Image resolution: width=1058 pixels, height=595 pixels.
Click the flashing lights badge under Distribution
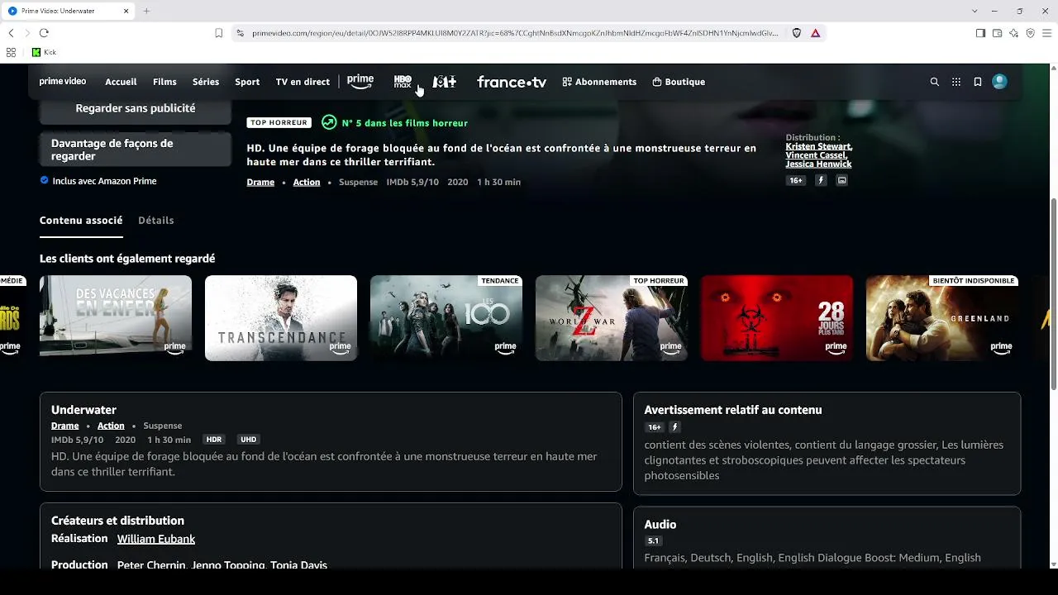[821, 180]
